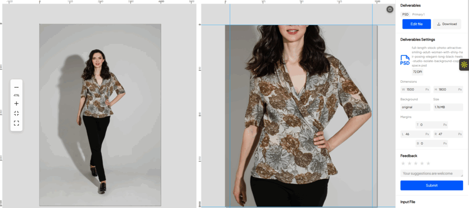Click the Deliverables Settings heading
This screenshot has width=469, height=208.
[418, 39]
